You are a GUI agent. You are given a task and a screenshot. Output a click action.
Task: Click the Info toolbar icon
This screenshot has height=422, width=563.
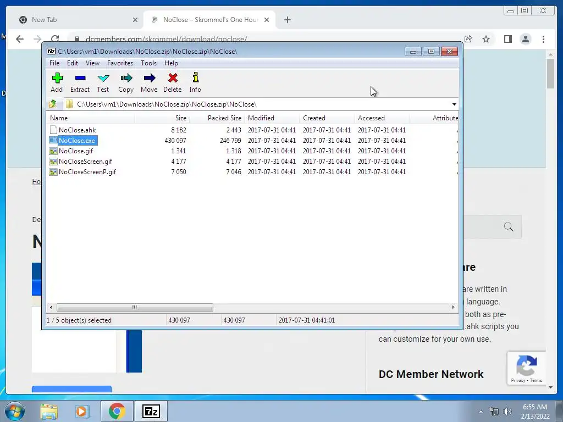tap(195, 77)
